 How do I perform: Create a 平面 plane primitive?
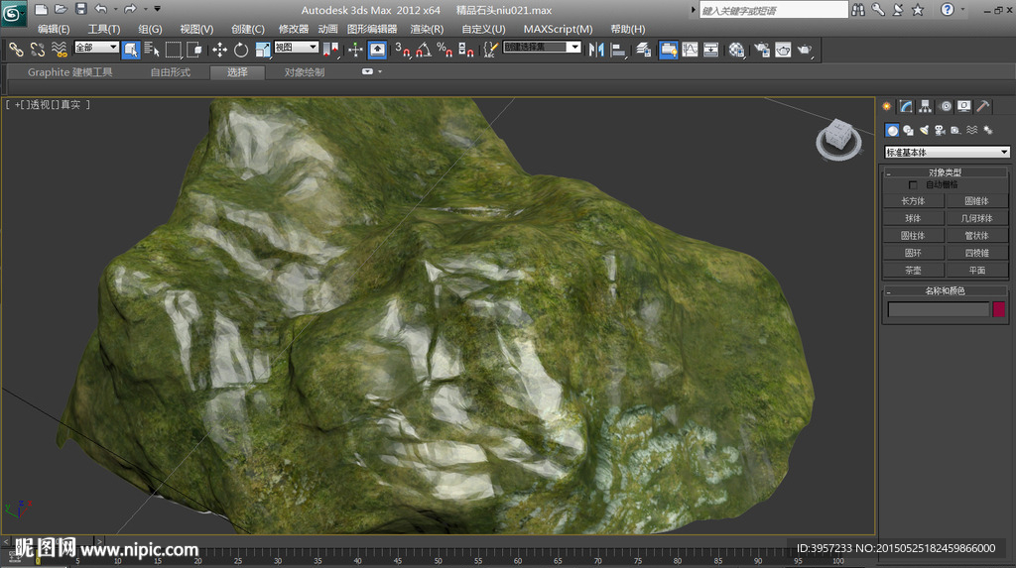(x=977, y=270)
